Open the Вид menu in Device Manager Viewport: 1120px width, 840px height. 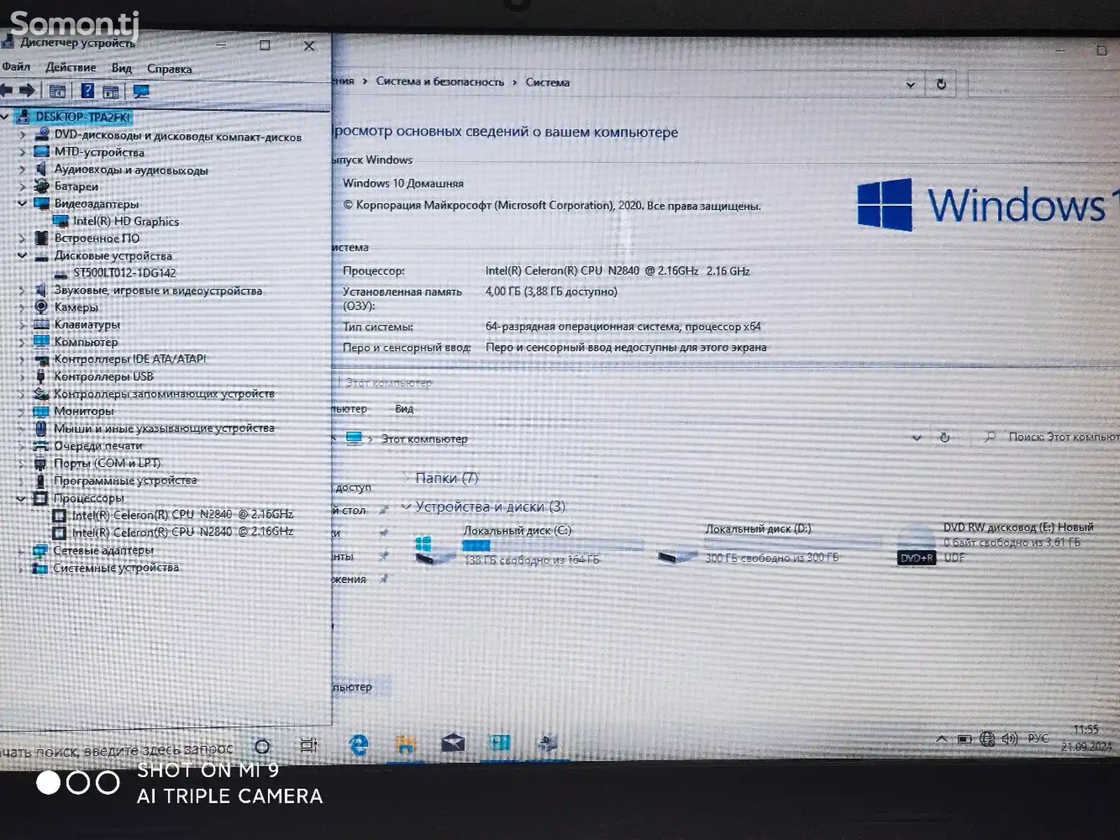click(121, 69)
